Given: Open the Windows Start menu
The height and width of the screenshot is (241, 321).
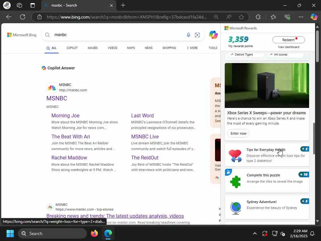Looking at the screenshot, I should tap(10, 233).
